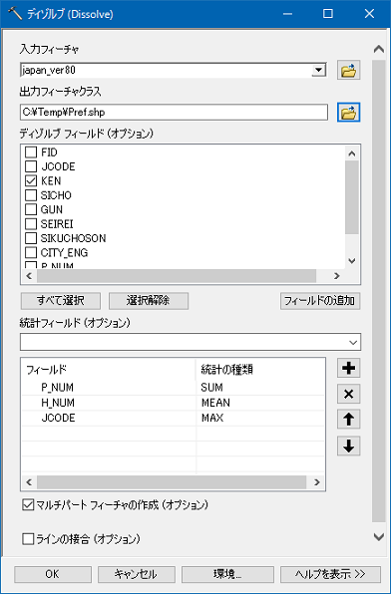Maximize the Dissolve dialog window
391x594 pixels.
[x=328, y=14]
